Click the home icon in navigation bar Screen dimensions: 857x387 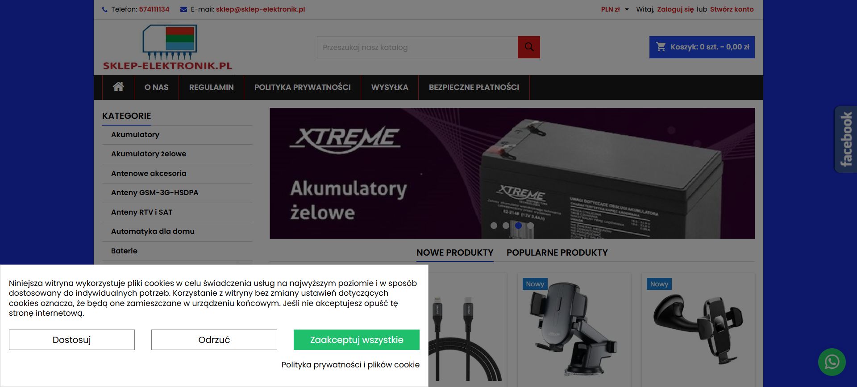pos(118,87)
